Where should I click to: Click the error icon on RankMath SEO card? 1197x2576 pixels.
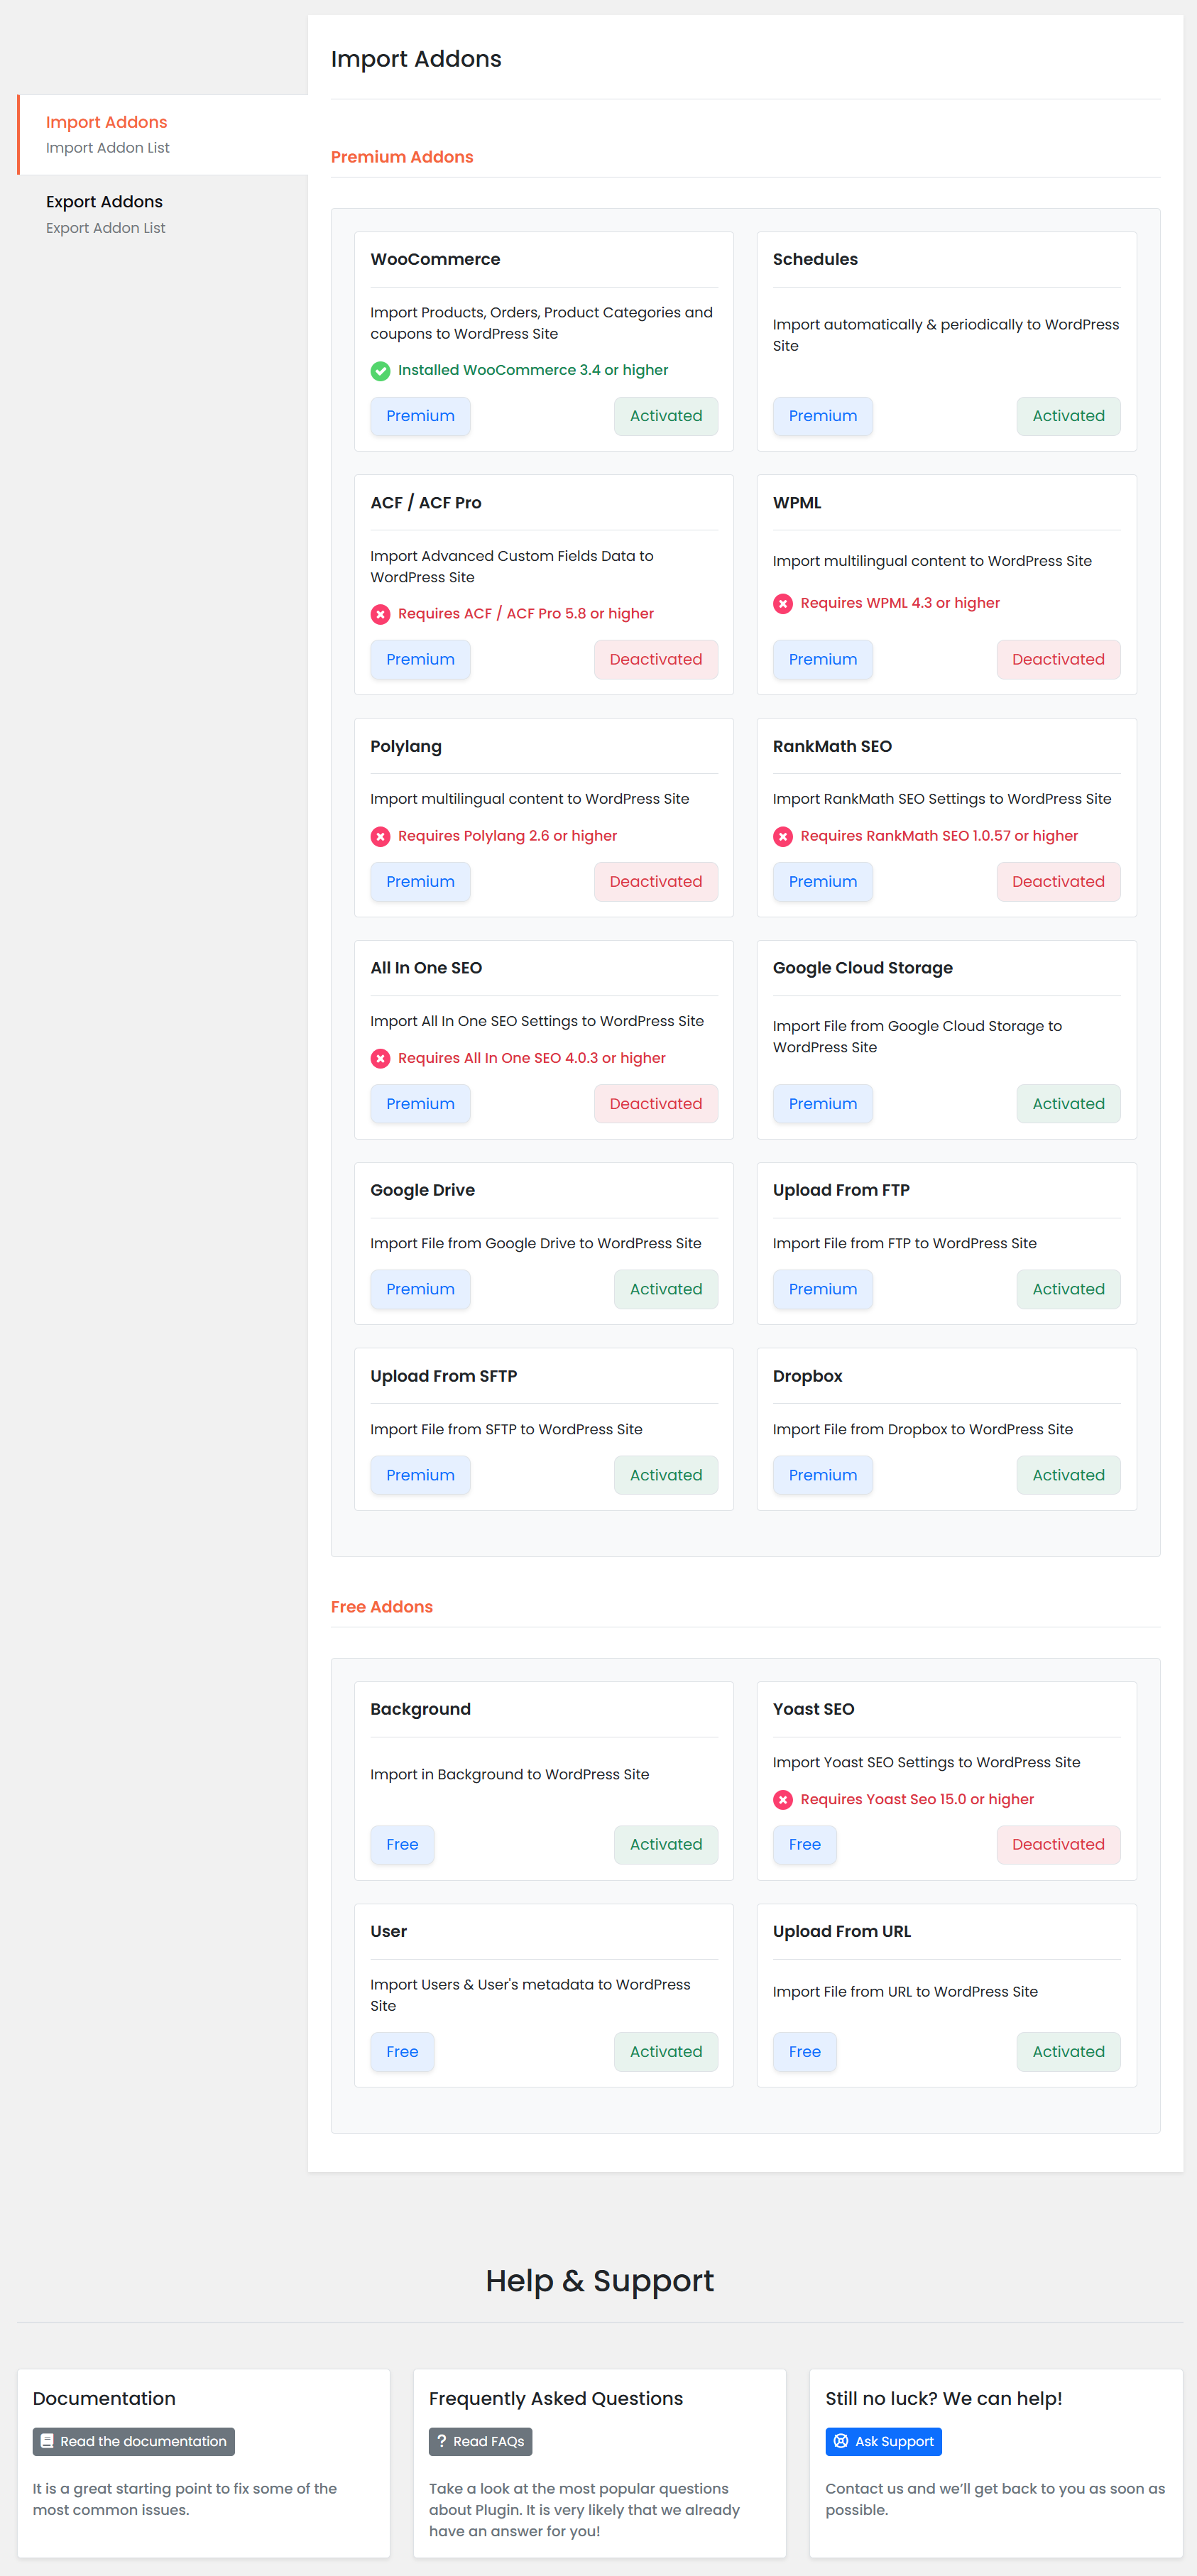(x=784, y=836)
